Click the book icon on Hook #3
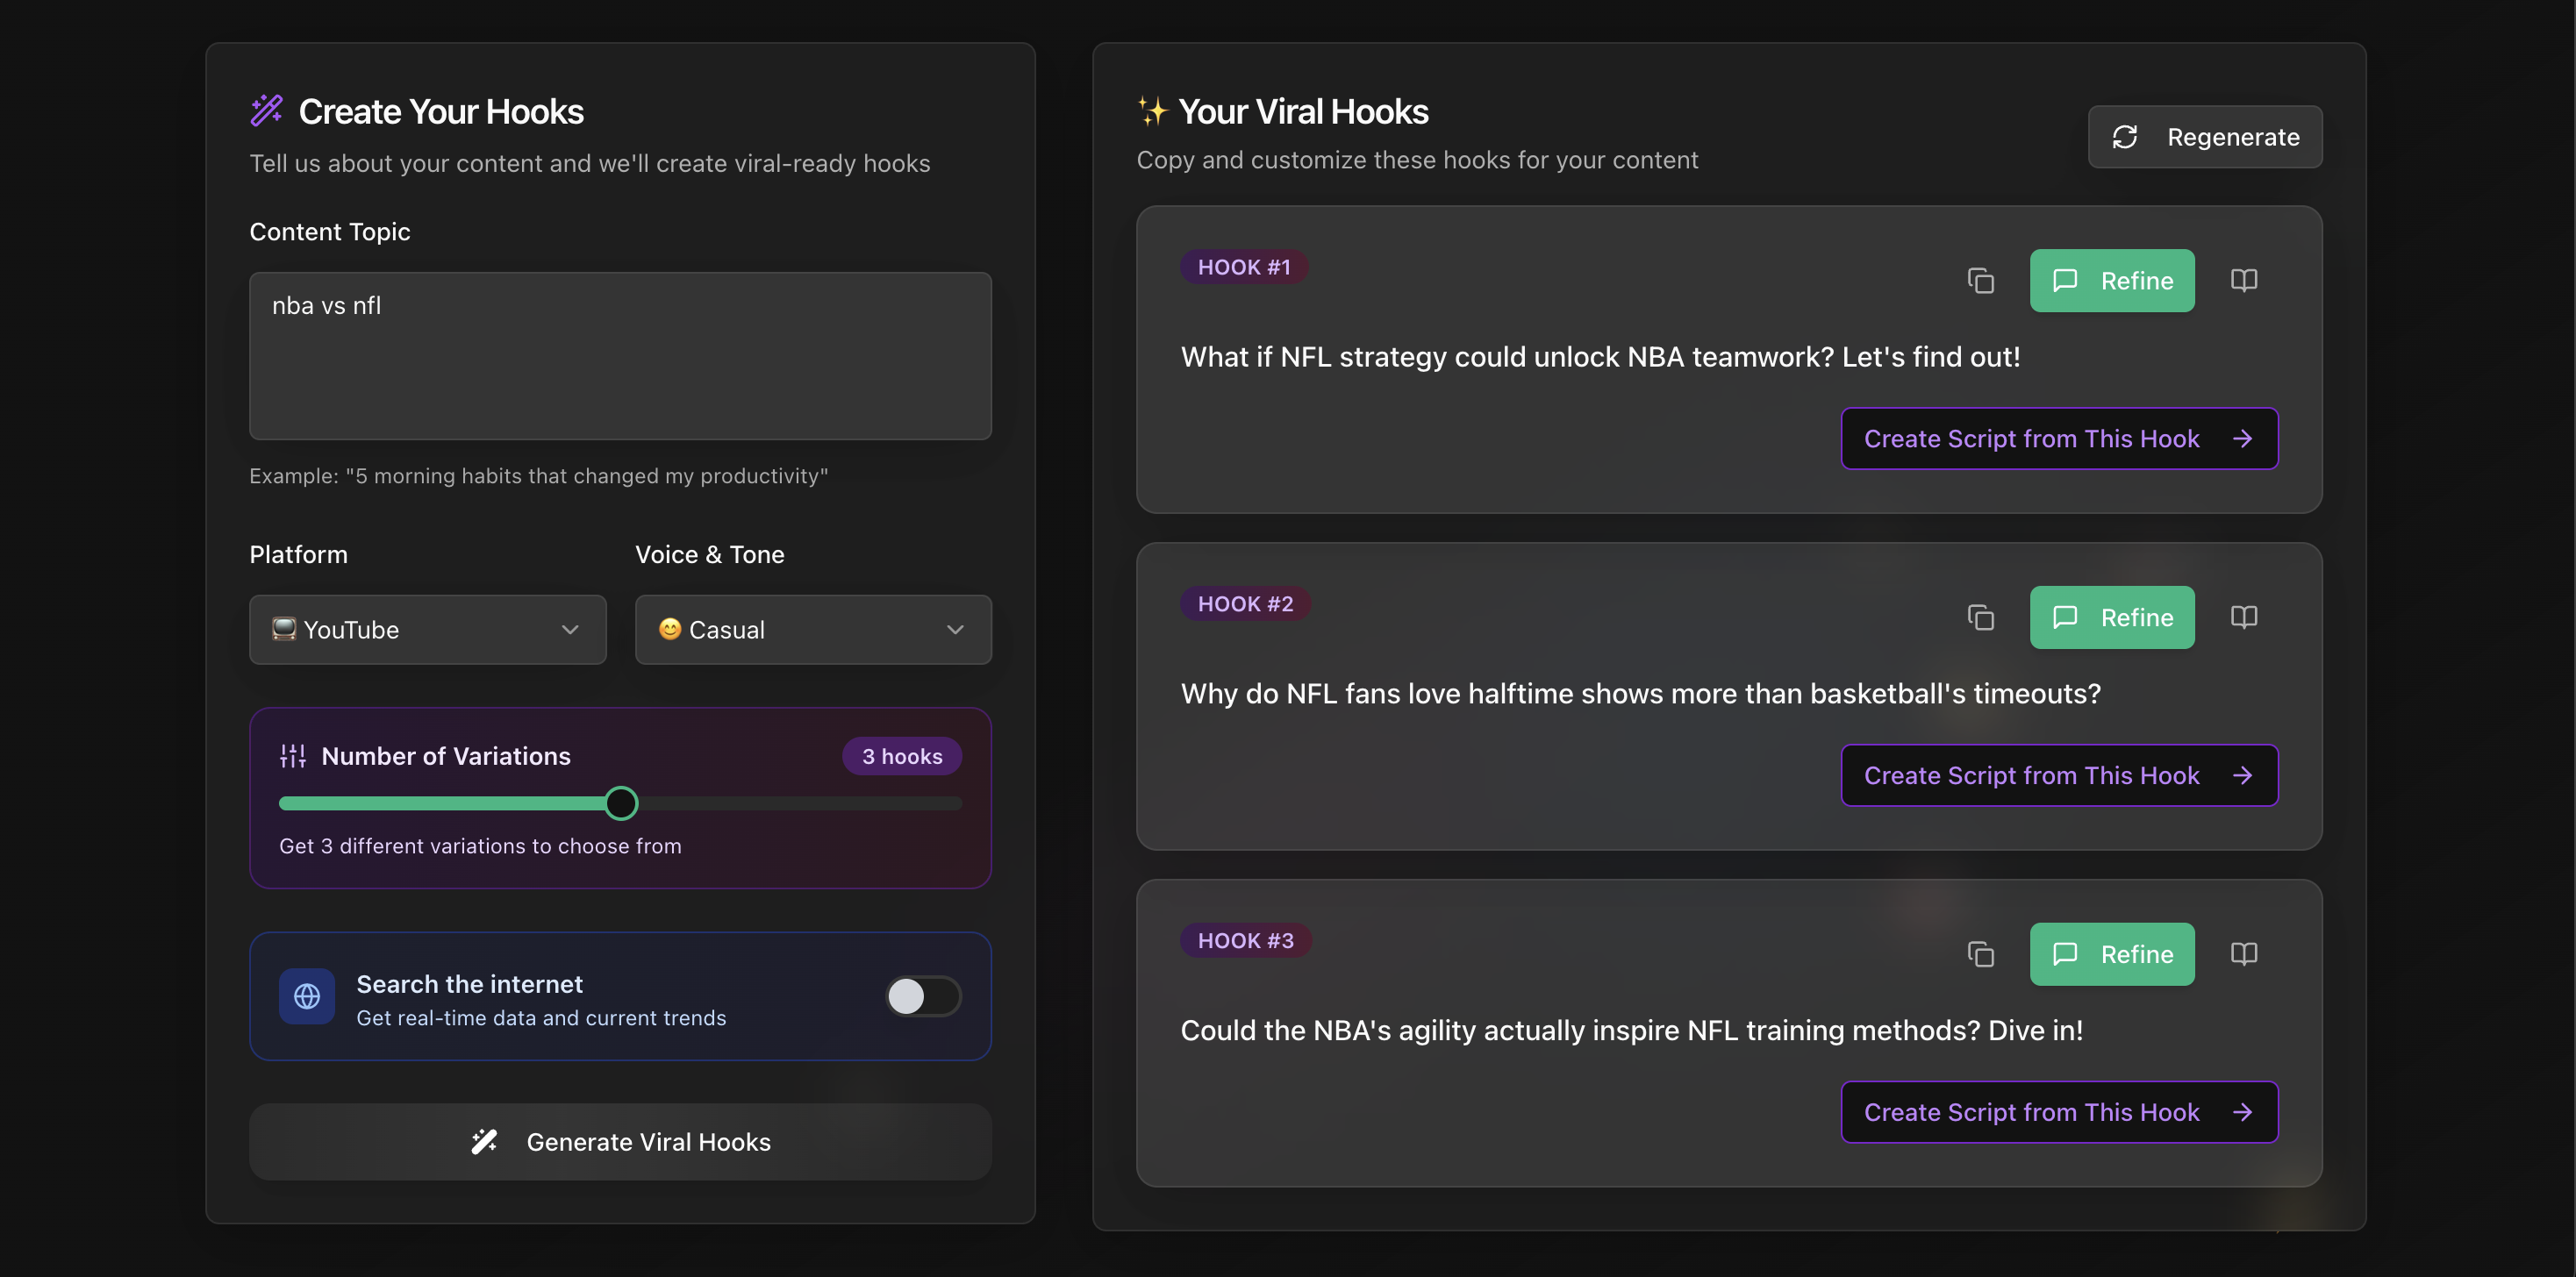2576x1277 pixels. 2243,955
